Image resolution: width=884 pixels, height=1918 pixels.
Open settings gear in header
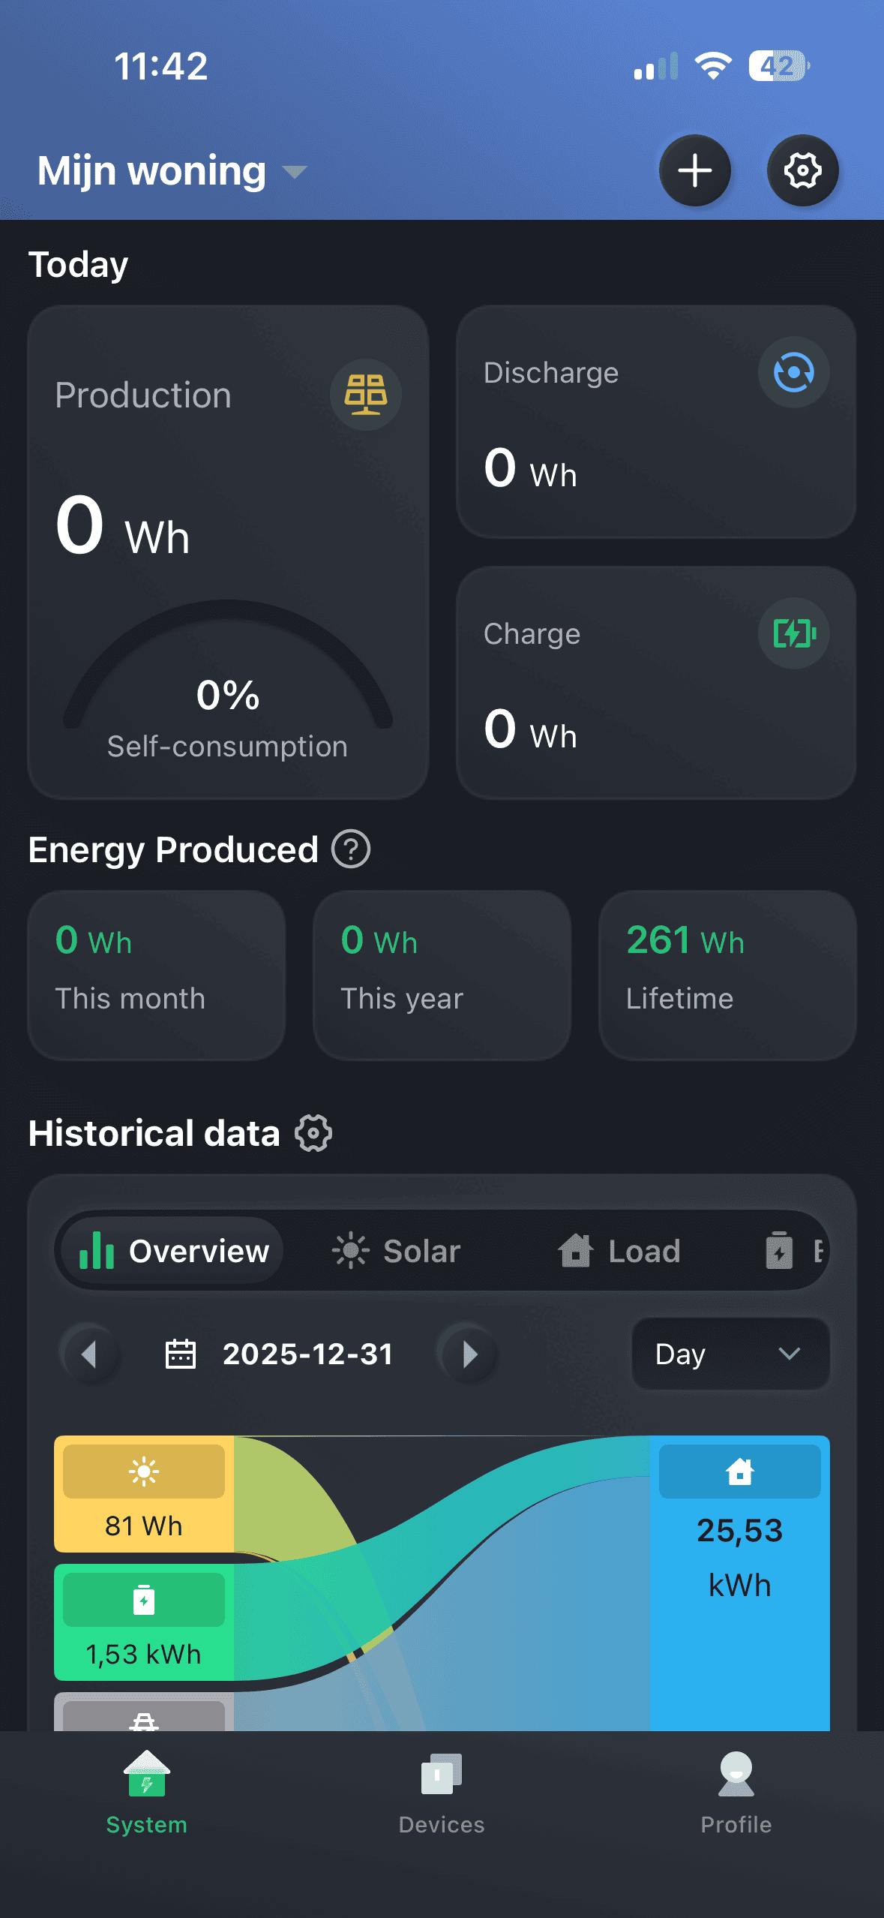pyautogui.click(x=802, y=170)
